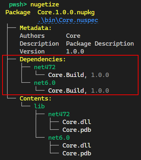The height and width of the screenshot is (160, 141).
Task: Click Core.pdb under lib net472
Action: coord(77,130)
